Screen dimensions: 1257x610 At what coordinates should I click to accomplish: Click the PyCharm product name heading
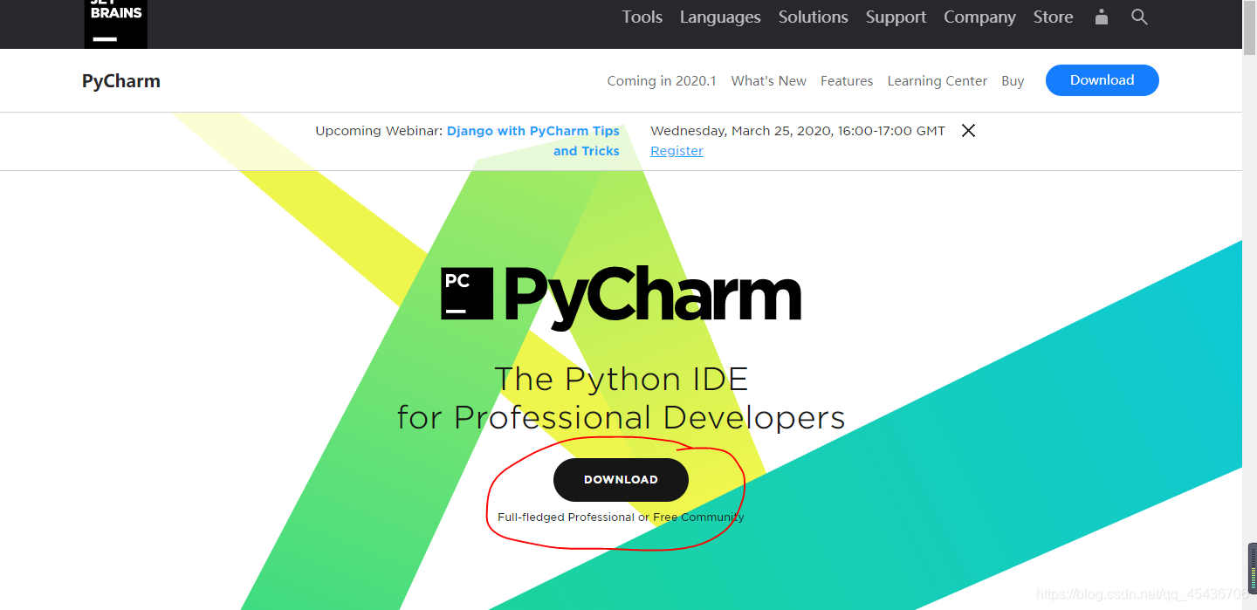pos(121,81)
